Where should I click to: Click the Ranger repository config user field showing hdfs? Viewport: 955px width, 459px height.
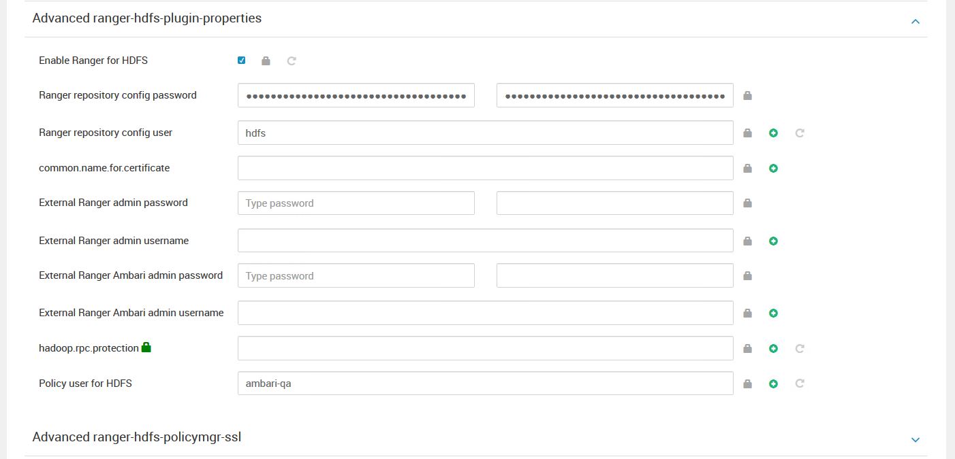click(485, 133)
